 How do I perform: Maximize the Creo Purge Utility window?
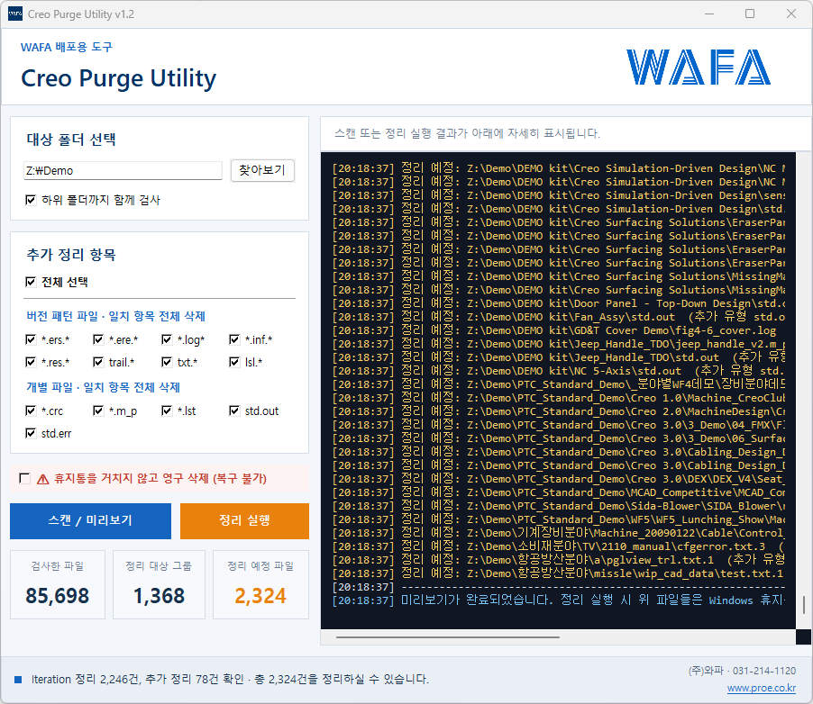coord(750,14)
